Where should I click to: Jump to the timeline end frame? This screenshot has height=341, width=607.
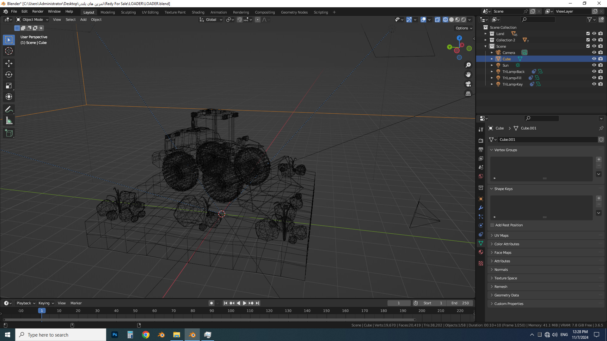pyautogui.click(x=258, y=303)
